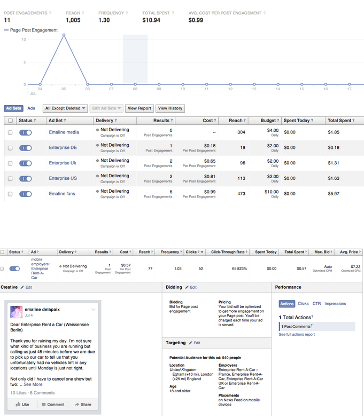
Task: Open the Emaline media ad set link
Action: [64, 132]
